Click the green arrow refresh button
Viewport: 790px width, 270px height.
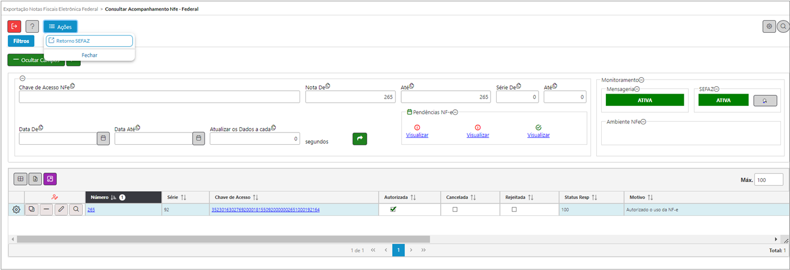coord(359,139)
